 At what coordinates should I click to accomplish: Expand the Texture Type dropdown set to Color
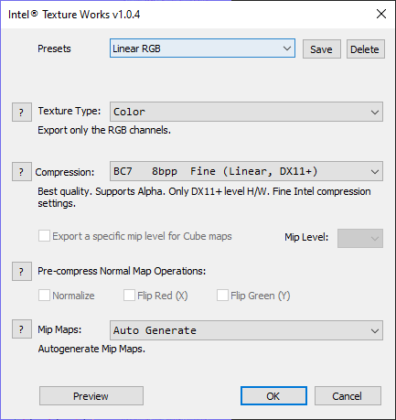[246, 112]
